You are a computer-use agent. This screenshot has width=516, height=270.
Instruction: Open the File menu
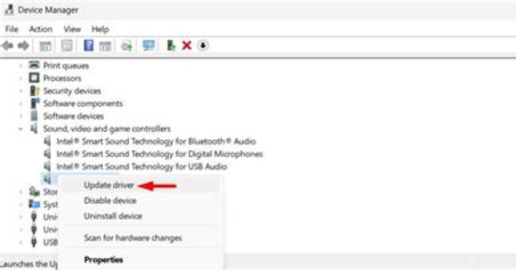(12, 29)
